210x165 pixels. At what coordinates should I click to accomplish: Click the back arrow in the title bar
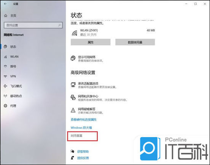[5, 4]
